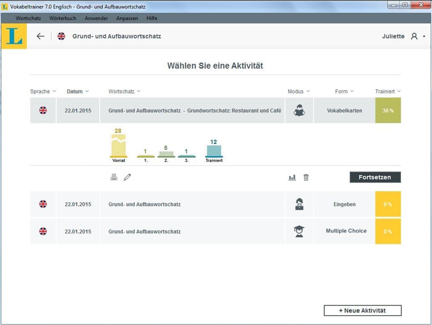Click the flag in the Multiple Choice row
The image size is (432, 325).
pos(43,231)
